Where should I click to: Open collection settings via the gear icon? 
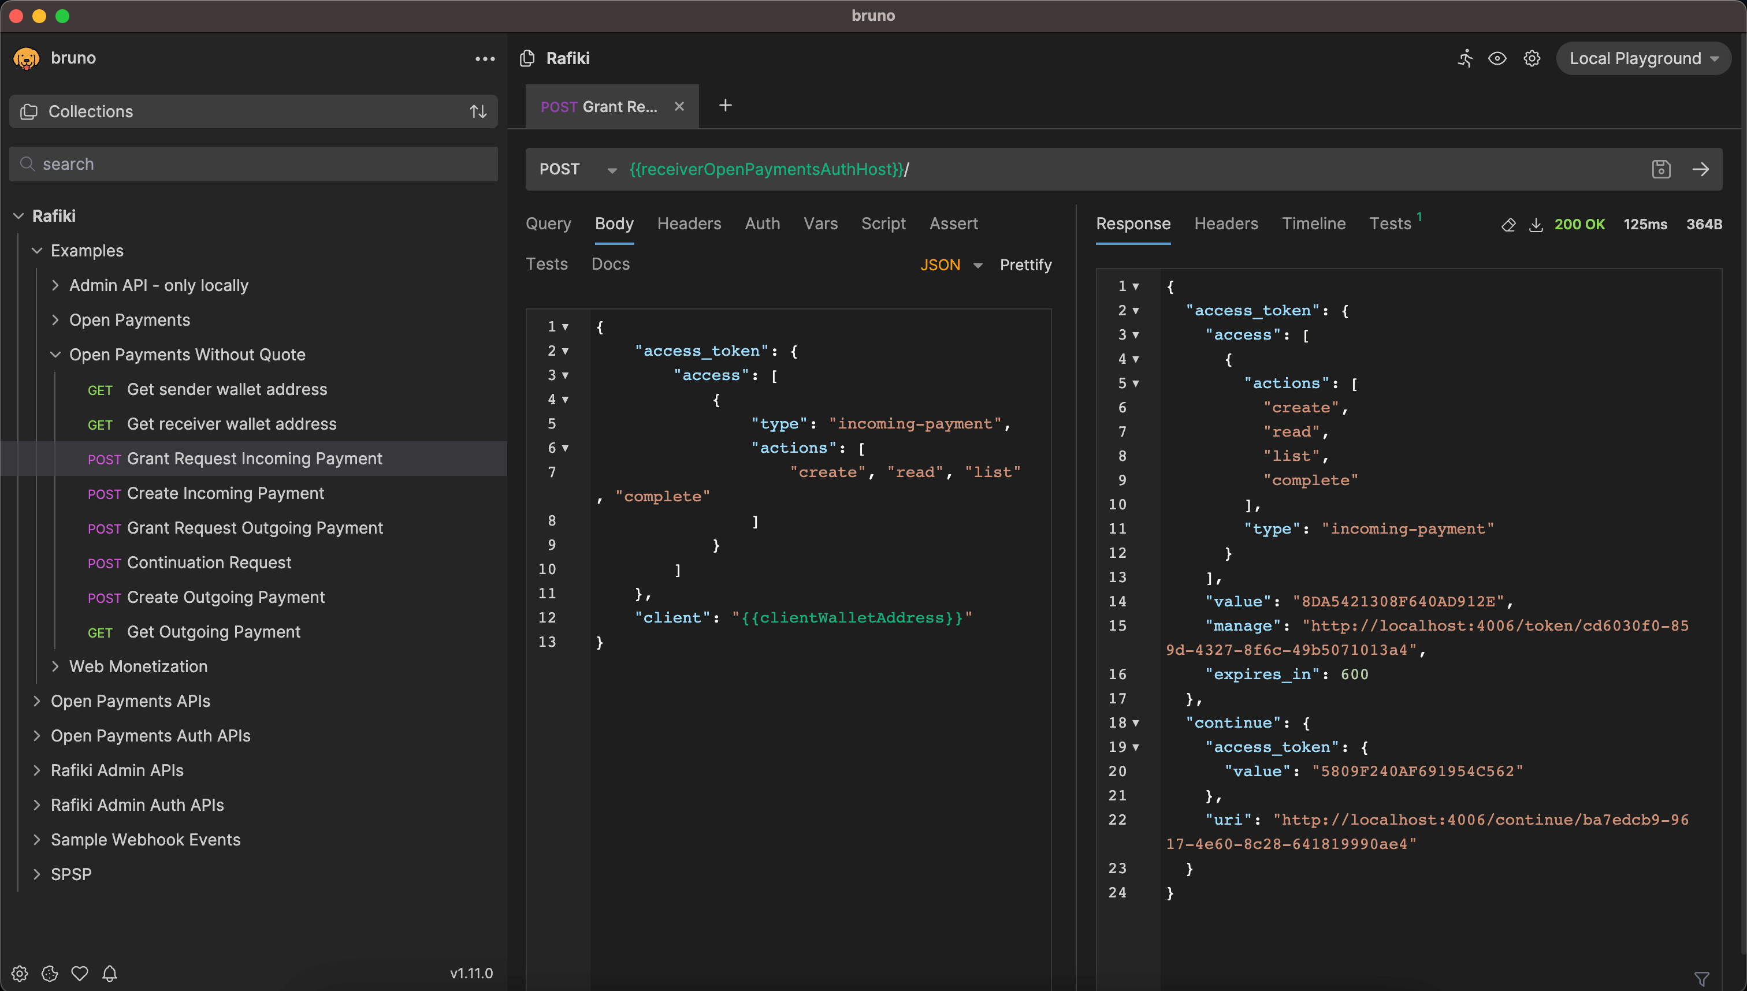click(1532, 58)
